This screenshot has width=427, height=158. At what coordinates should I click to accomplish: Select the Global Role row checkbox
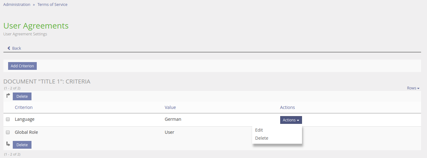(8, 132)
